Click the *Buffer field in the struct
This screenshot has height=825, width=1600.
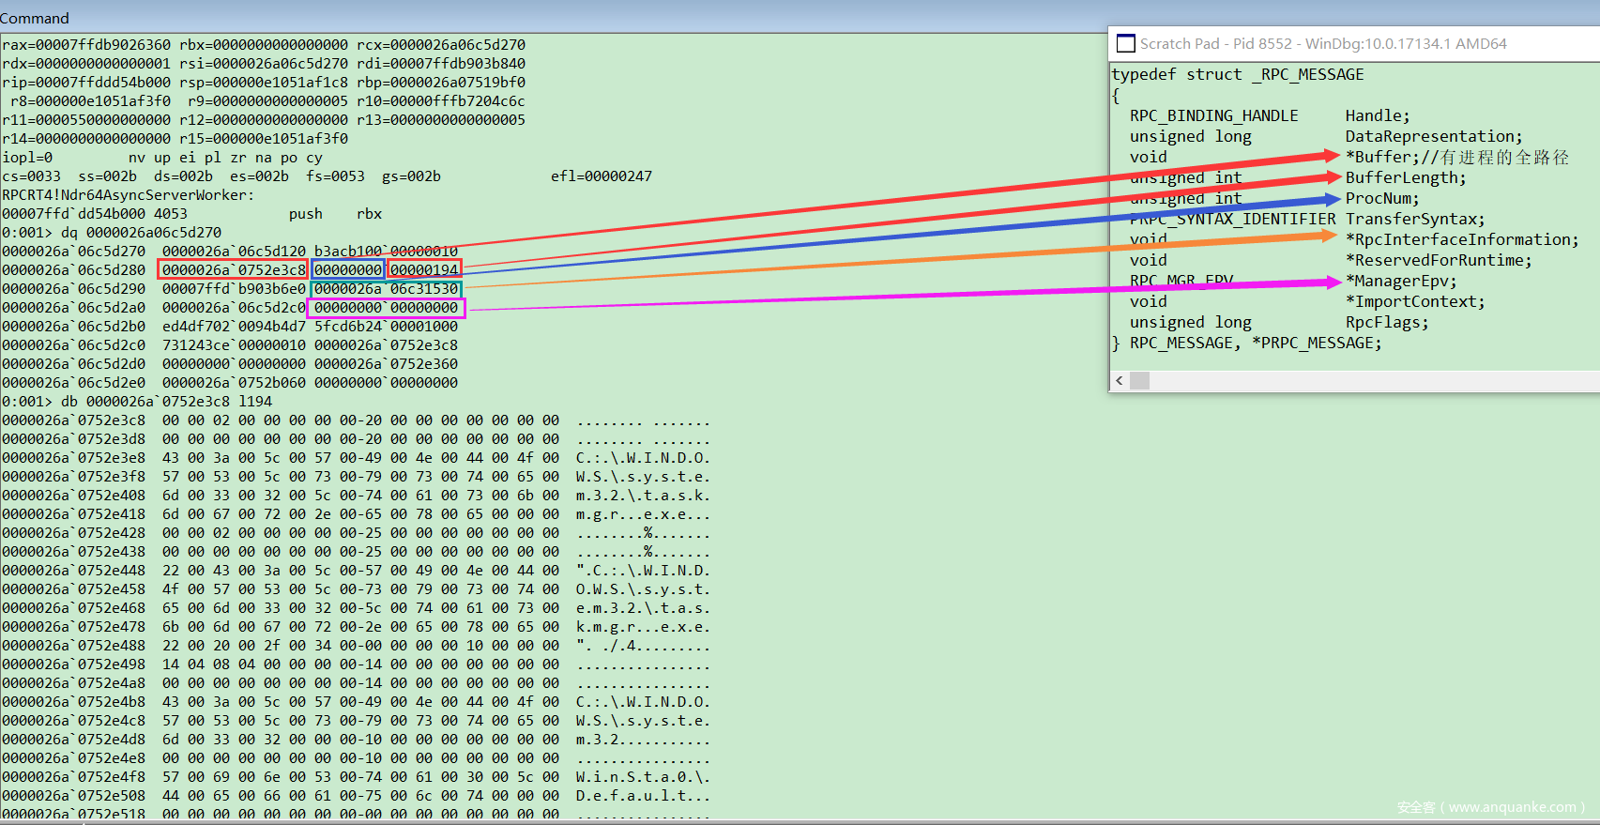pos(1381,157)
